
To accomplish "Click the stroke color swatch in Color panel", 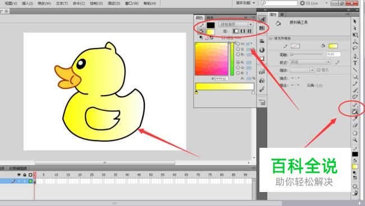I will (211, 25).
